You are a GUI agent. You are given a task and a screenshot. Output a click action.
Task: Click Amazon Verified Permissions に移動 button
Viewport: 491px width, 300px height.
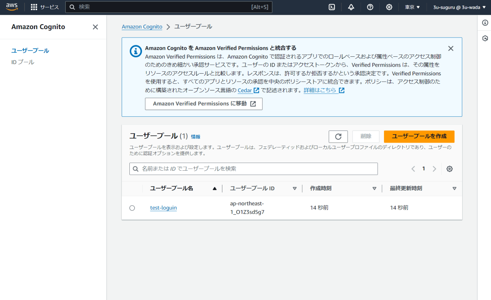[x=204, y=104]
